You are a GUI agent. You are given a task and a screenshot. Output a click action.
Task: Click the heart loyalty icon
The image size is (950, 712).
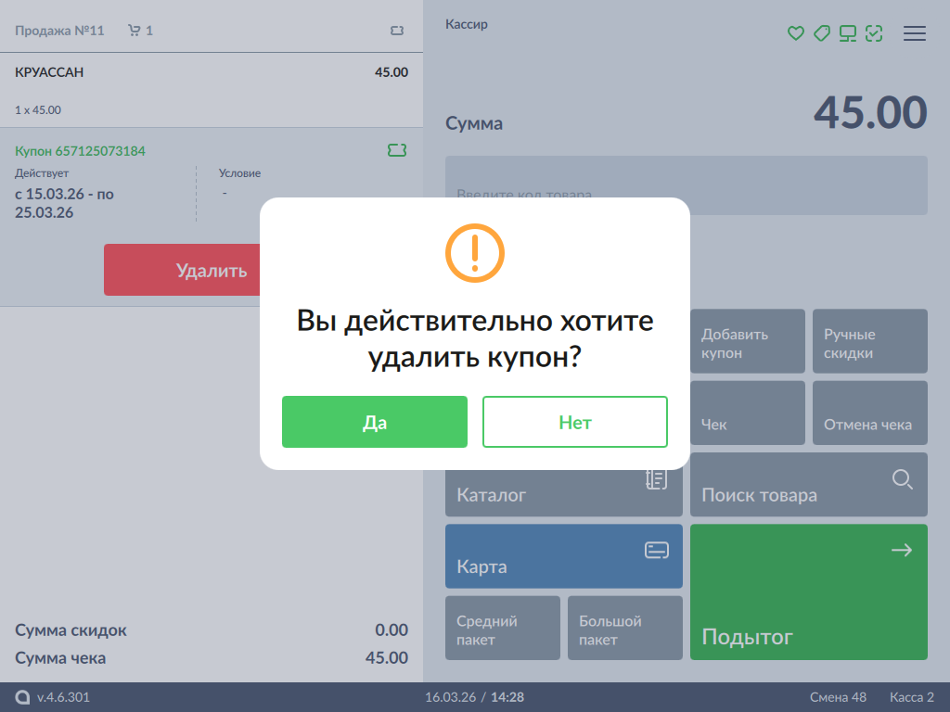pyautogui.click(x=795, y=33)
